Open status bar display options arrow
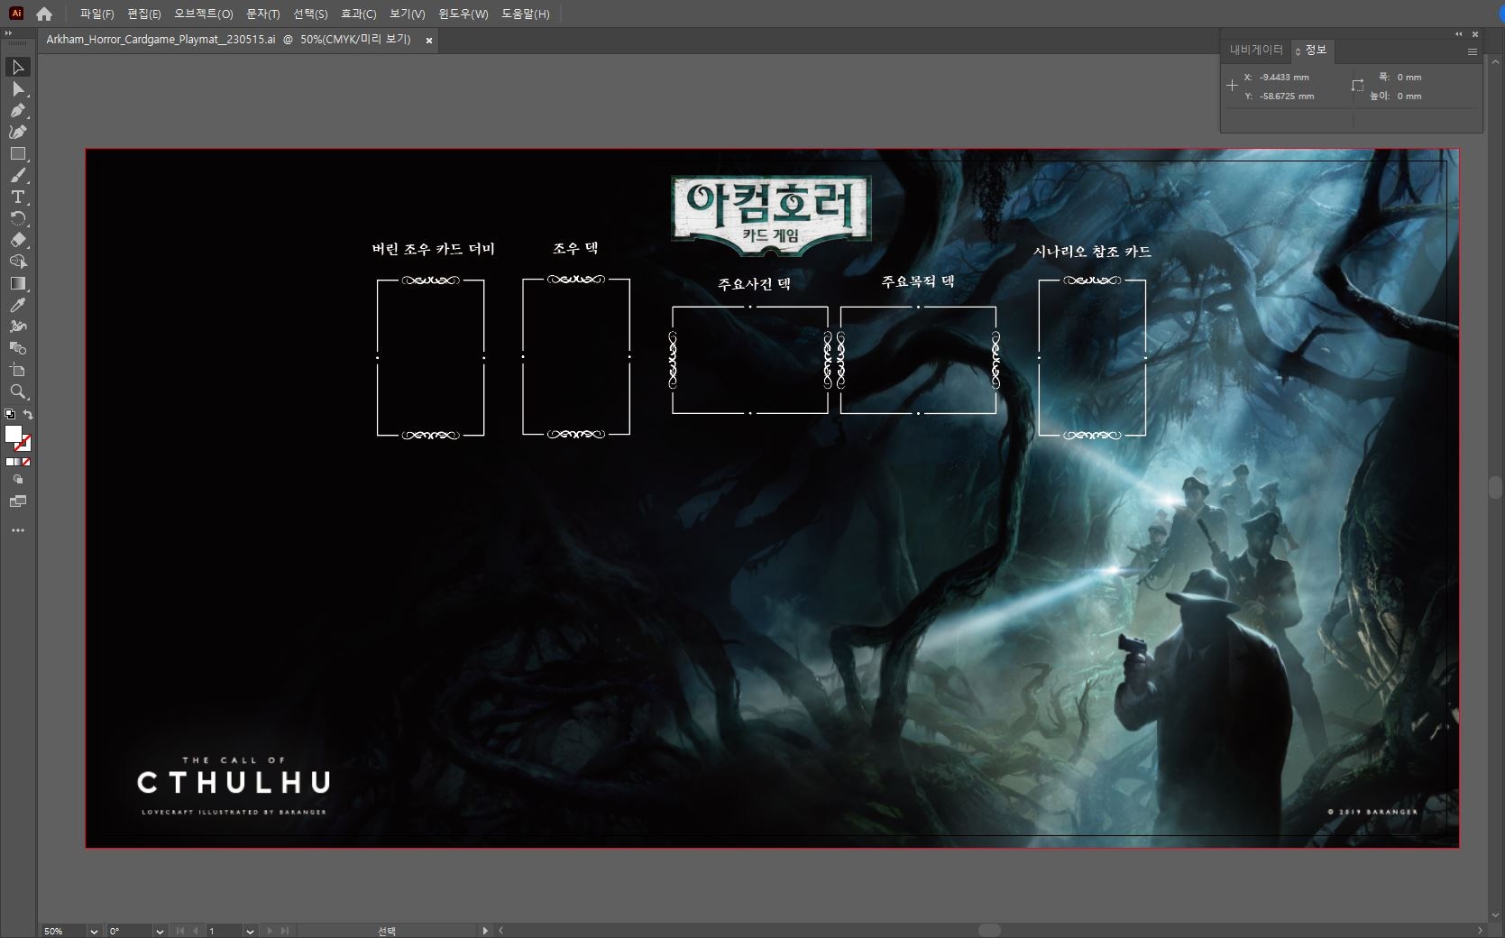1505x938 pixels. point(485,931)
